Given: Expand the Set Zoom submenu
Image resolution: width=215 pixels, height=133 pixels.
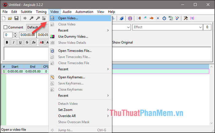Looking at the screenshot, I should [x=80, y=110].
